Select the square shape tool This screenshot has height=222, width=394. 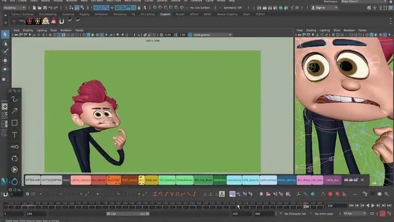coord(14,123)
